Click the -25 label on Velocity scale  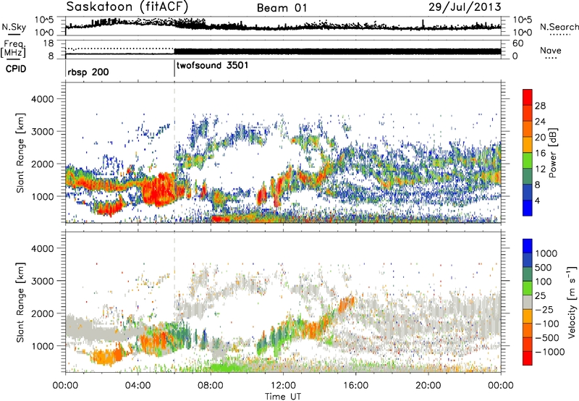point(544,309)
